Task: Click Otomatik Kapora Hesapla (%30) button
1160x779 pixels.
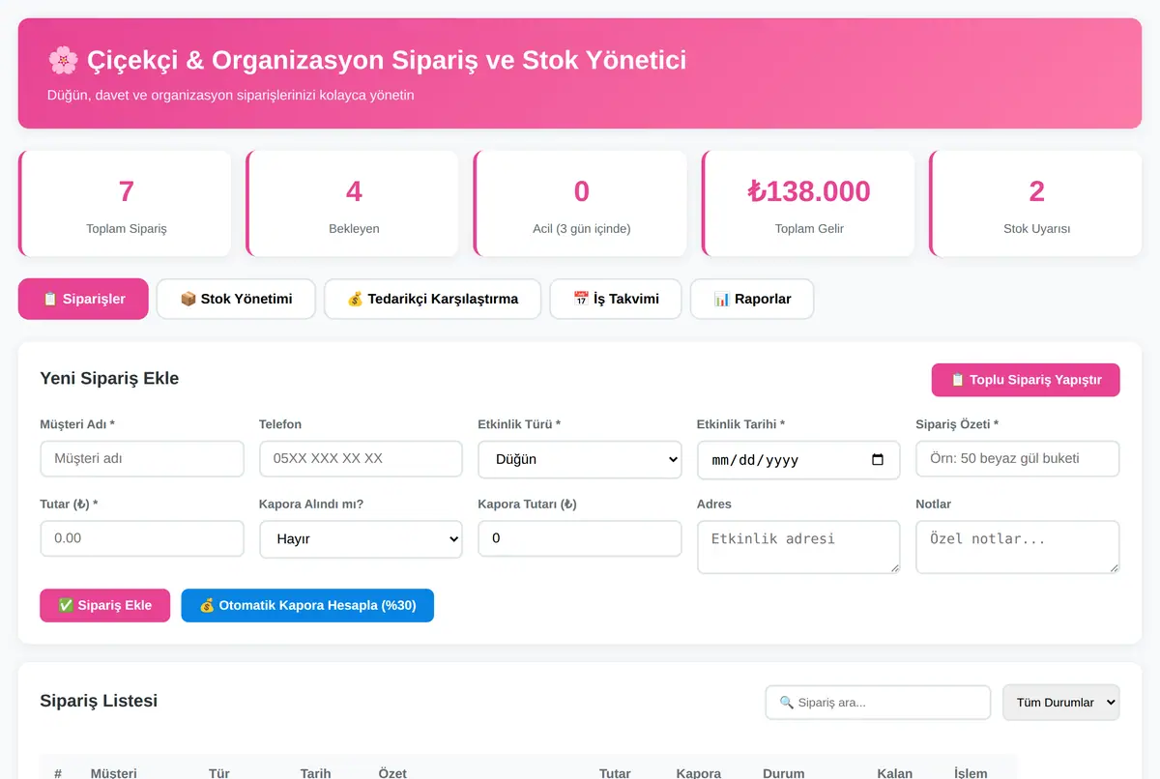Action: (307, 605)
